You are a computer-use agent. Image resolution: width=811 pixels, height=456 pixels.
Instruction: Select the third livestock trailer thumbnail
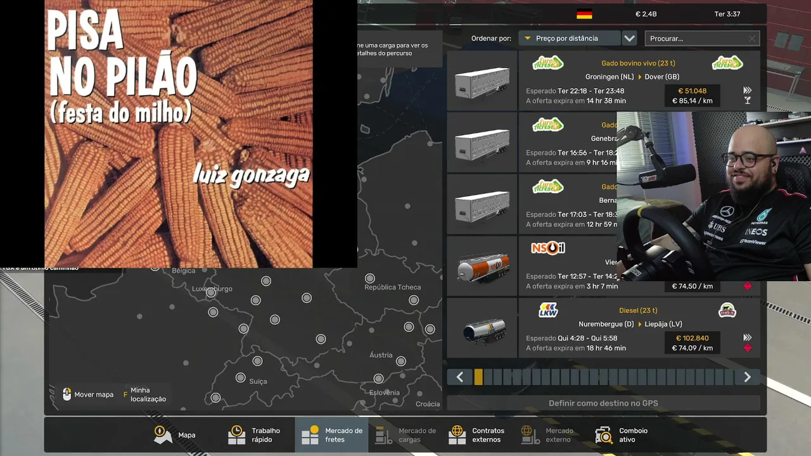pos(482,205)
